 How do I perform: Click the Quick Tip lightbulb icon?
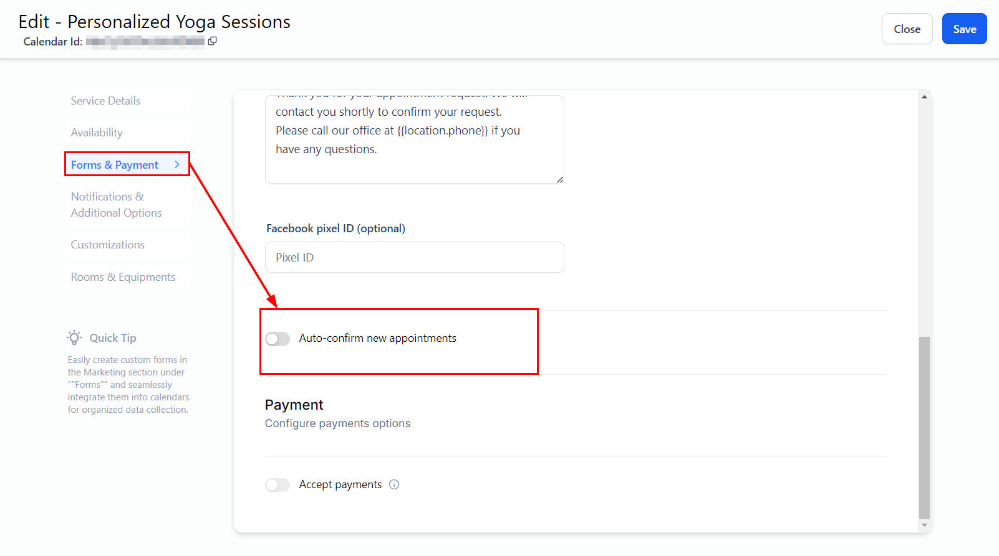[74, 337]
